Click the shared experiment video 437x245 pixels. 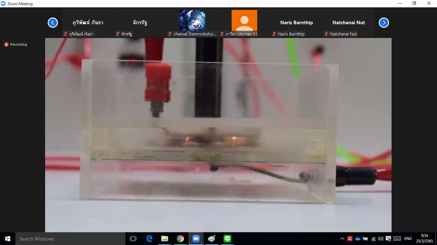tap(218, 135)
